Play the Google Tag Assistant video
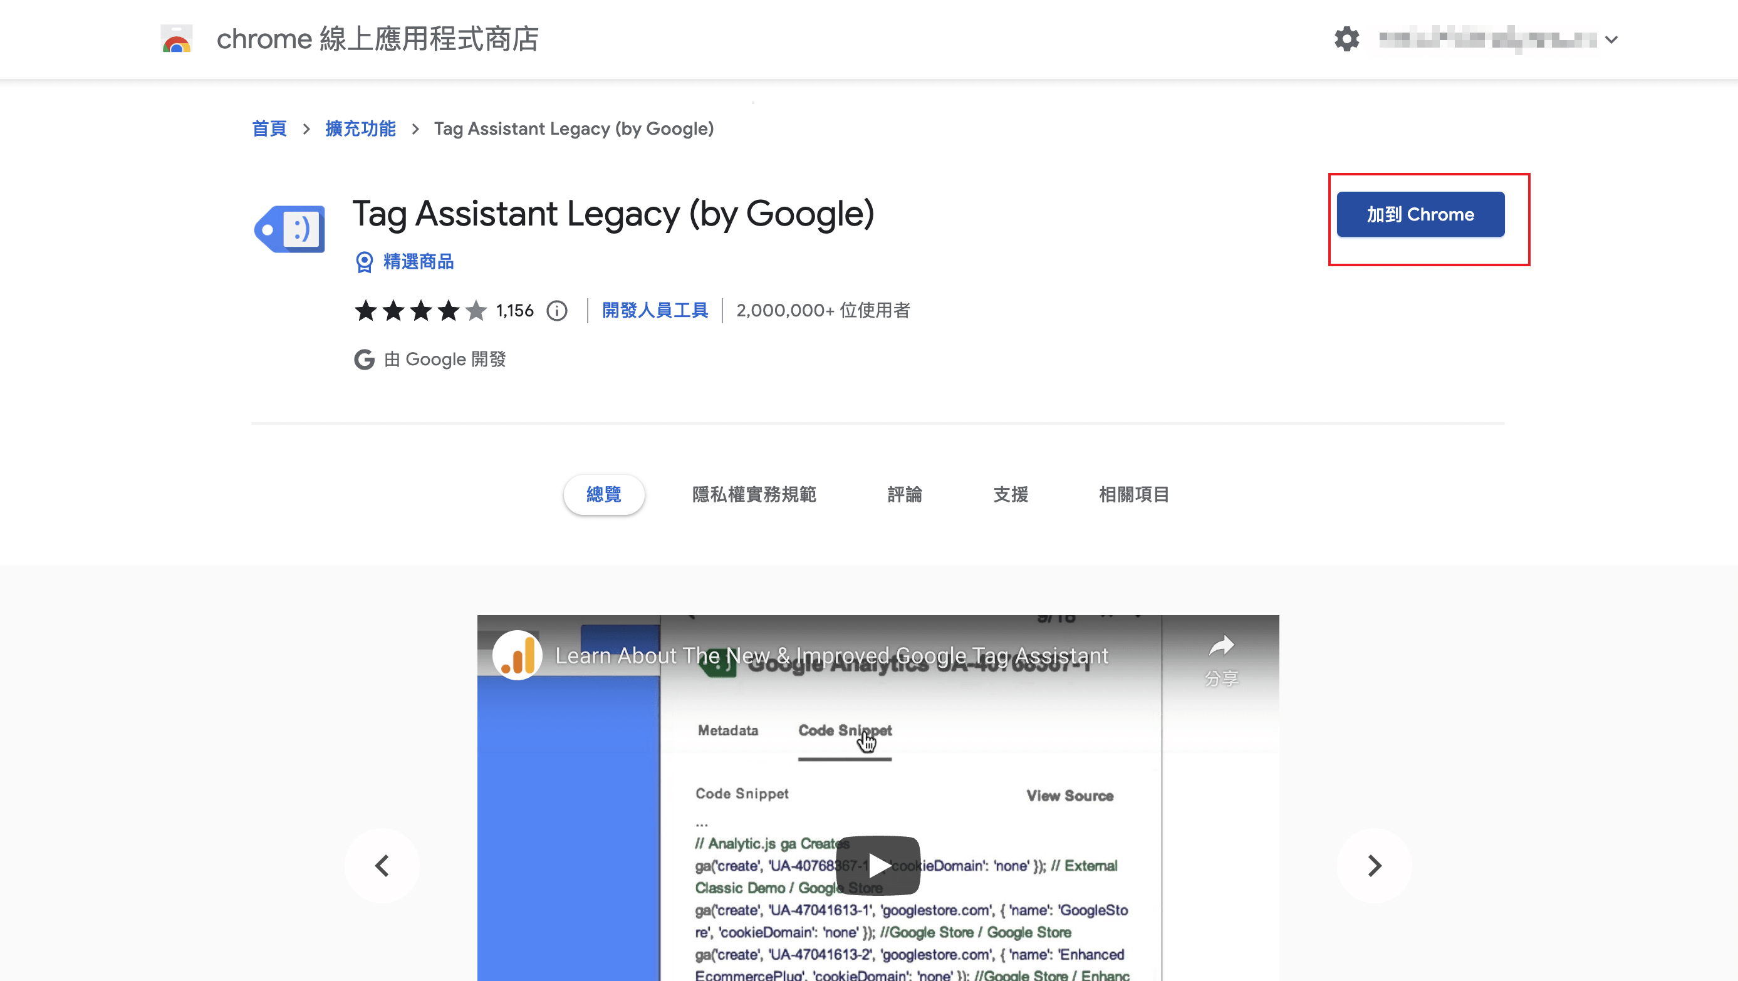1738x981 pixels. click(878, 866)
